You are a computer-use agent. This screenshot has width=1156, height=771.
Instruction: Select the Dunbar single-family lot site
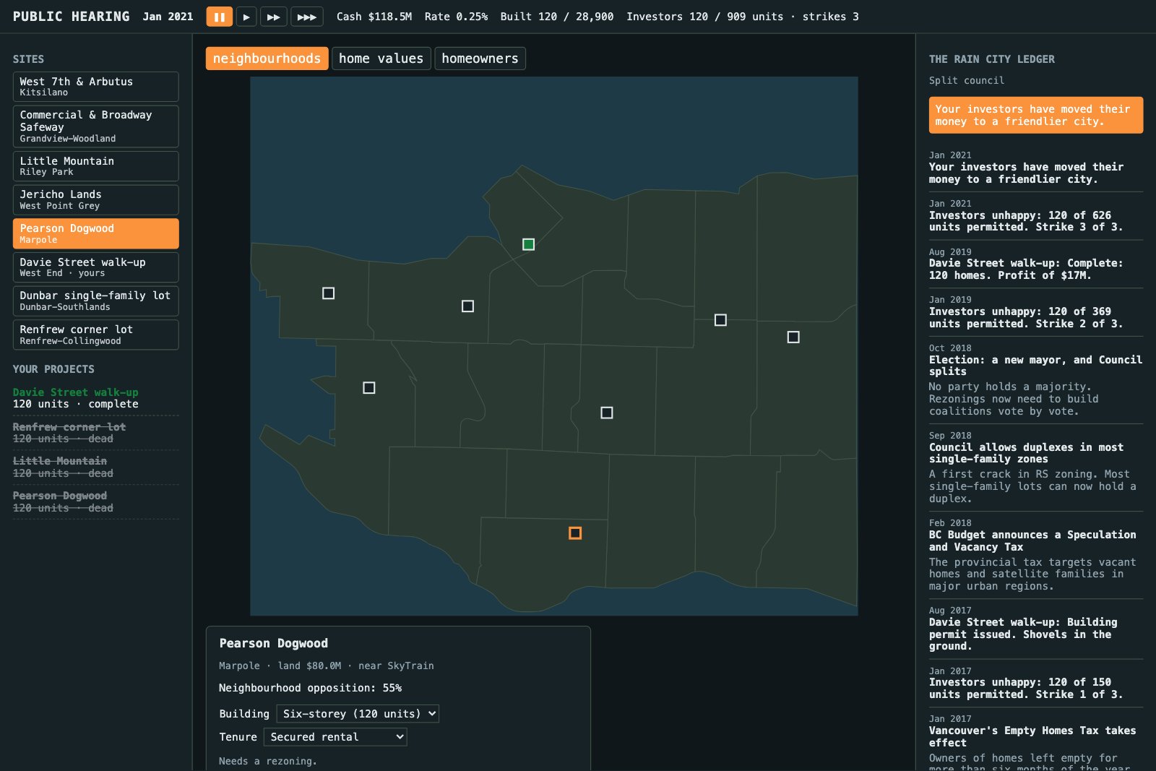95,301
